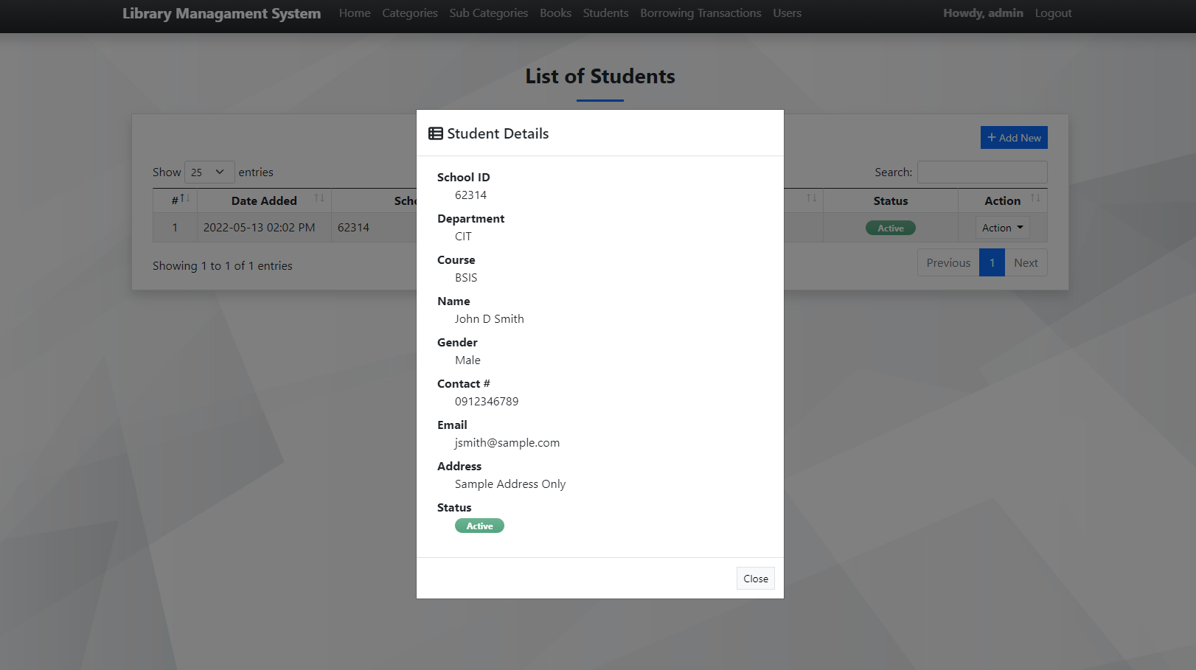Go to Next page
Image resolution: width=1196 pixels, height=670 pixels.
(1026, 263)
